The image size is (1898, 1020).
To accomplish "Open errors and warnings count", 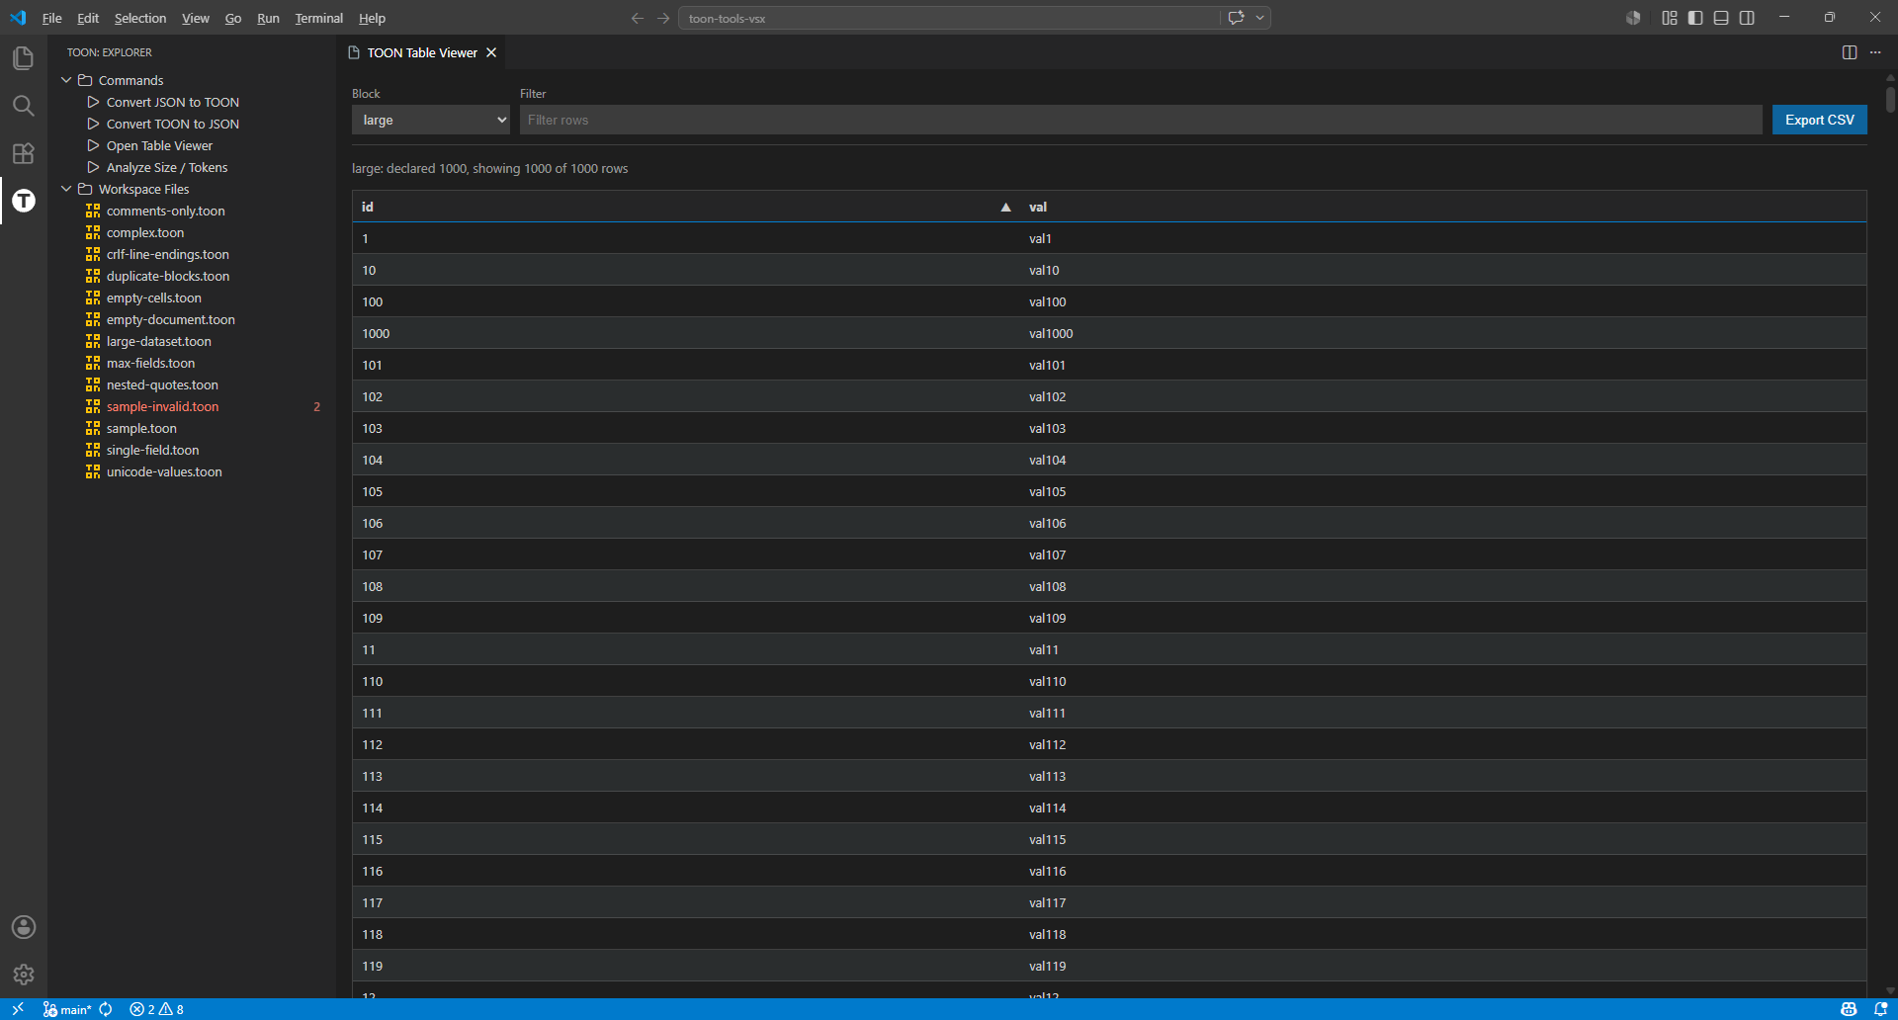I will pyautogui.click(x=156, y=1009).
